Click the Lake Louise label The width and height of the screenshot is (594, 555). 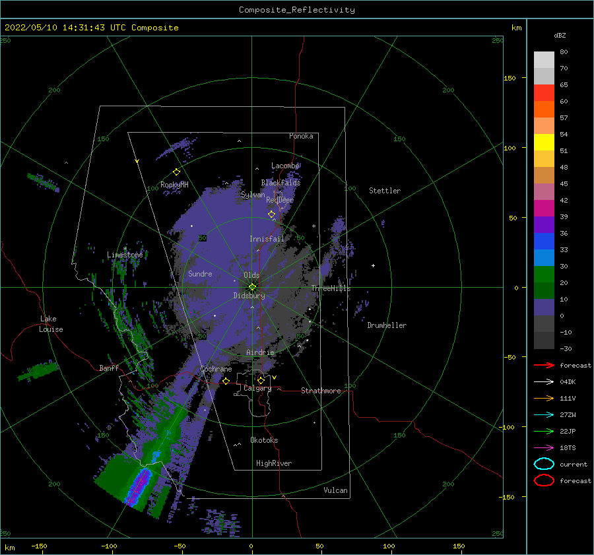pyautogui.click(x=51, y=324)
